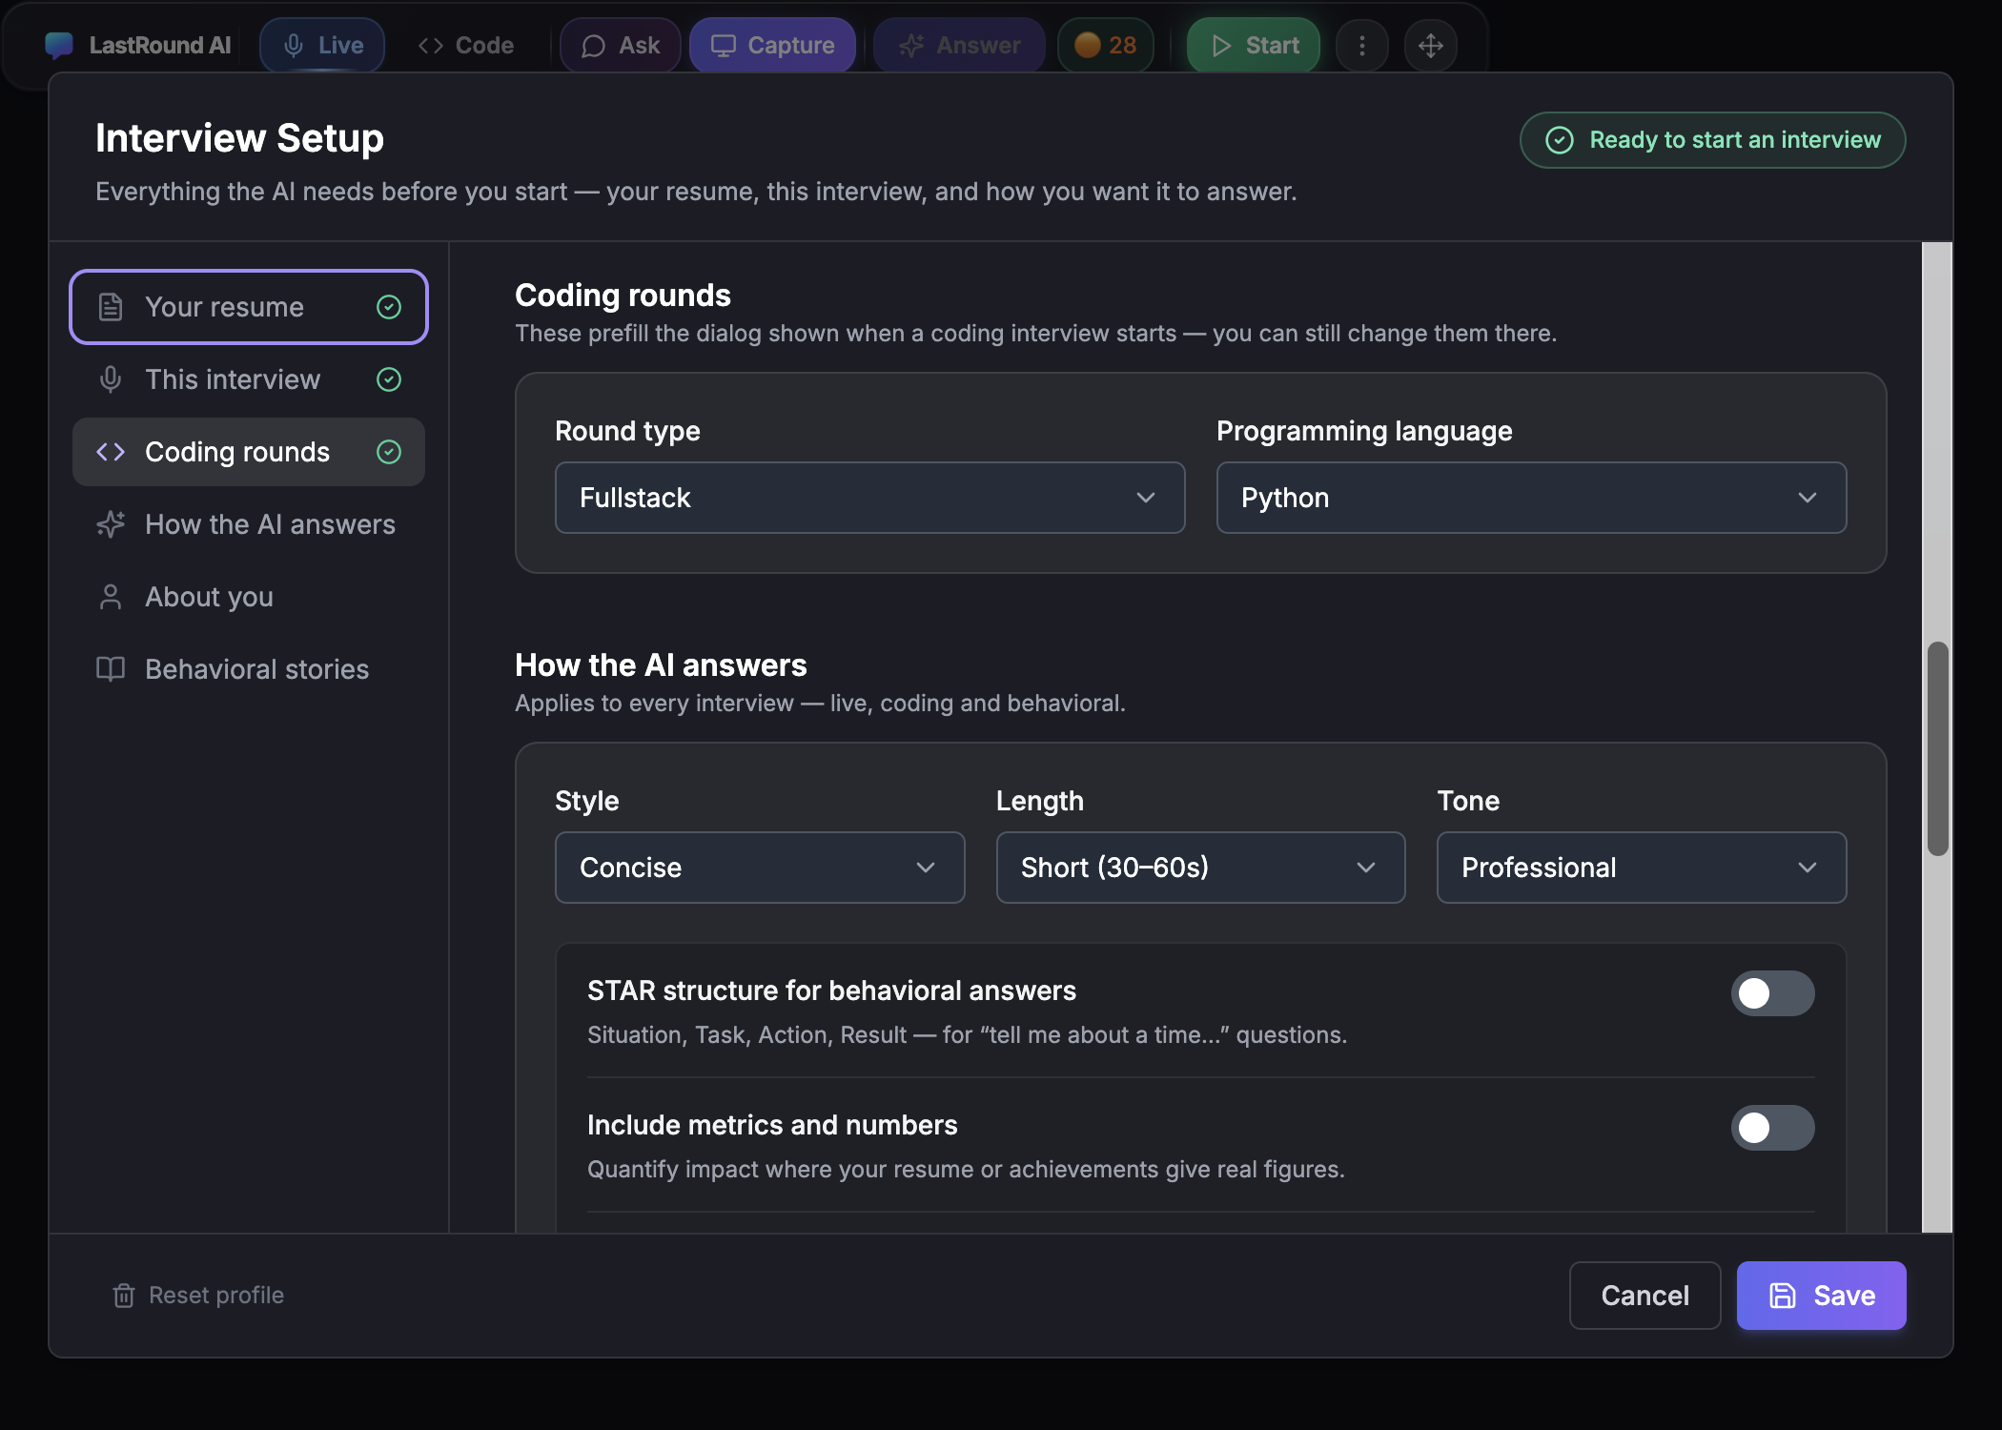Screen dimensions: 2002x1430
Task: Switch to Live mode
Action: click(322, 45)
